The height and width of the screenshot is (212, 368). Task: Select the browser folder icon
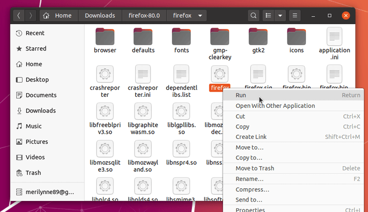(105, 36)
